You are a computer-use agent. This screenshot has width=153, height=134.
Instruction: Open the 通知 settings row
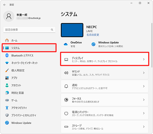click(x=105, y=86)
